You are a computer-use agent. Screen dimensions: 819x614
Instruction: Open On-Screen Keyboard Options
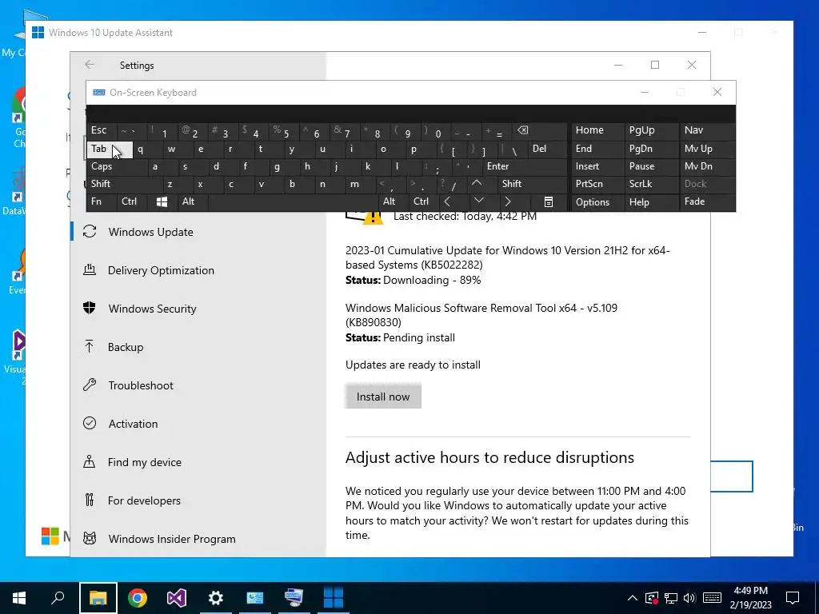point(597,202)
